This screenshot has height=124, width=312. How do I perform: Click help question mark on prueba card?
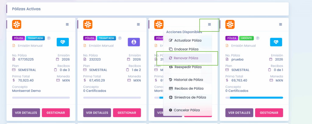click(x=258, y=38)
